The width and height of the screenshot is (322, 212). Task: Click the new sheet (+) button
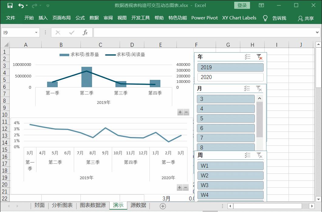pos(163,206)
